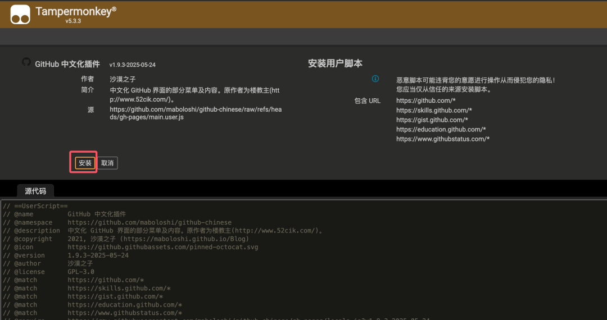Click the GitHub octocat icon beside script name

point(26,62)
